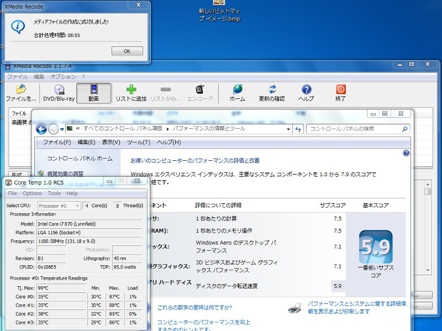
Task: Open the ファイルを... toolbar icon in XMedia Recode
Action: click(21, 93)
